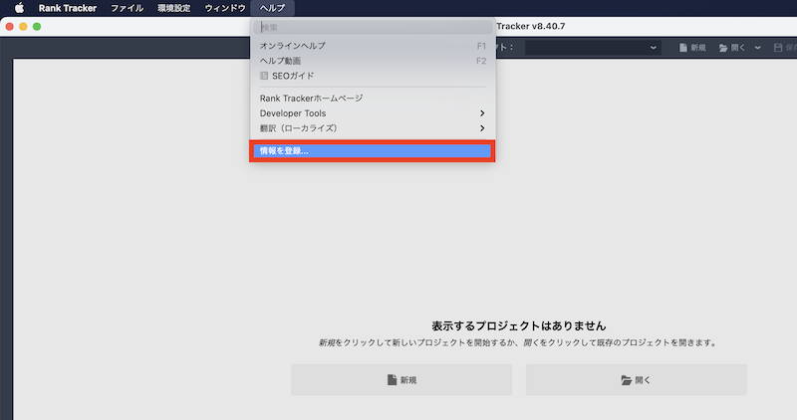The height and width of the screenshot is (420, 797).
Task: Click the large 開く button
Action: tap(637, 380)
